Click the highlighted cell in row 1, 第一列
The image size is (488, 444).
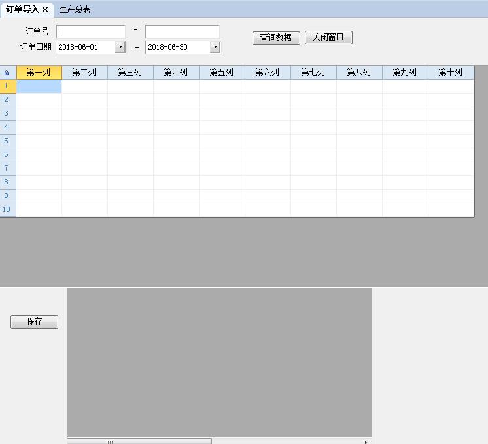click(39, 86)
